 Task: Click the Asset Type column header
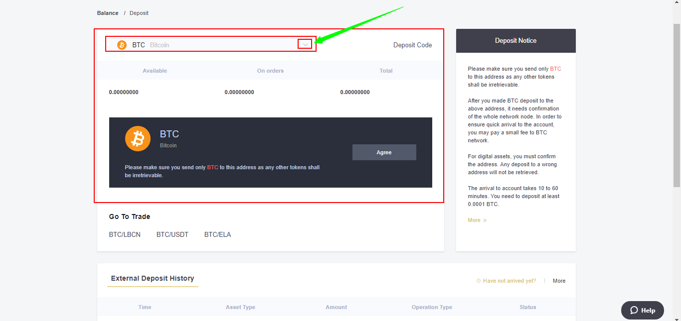coord(240,307)
